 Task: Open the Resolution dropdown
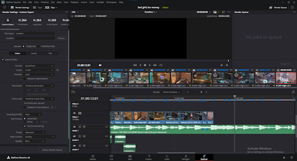39,86
